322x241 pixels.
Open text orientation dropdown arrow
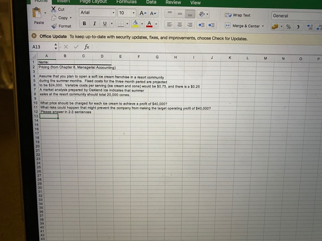click(x=207, y=14)
